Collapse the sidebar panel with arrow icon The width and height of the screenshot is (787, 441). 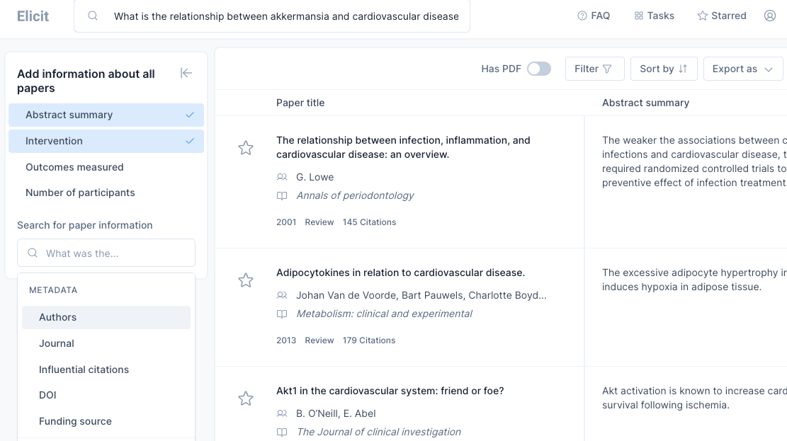pos(186,73)
